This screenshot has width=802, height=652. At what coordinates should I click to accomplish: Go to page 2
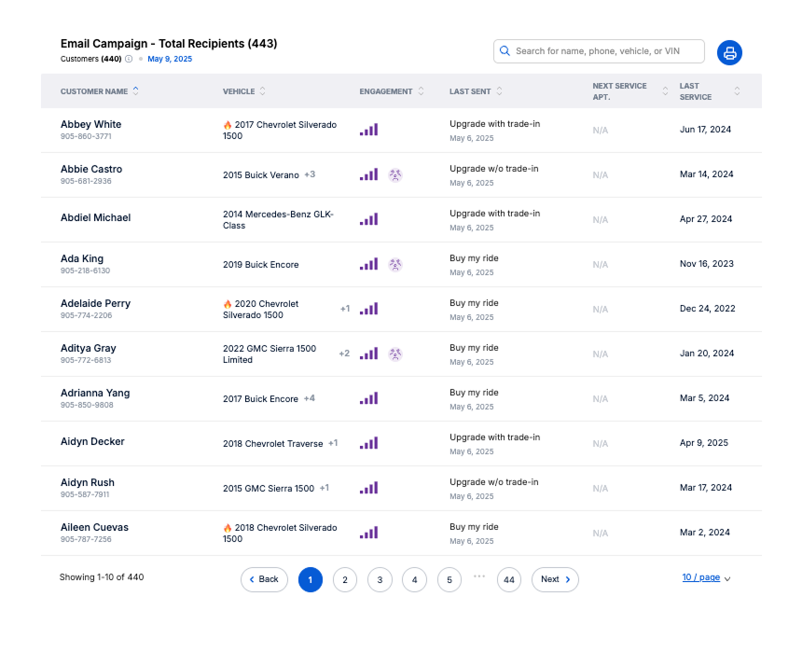tap(345, 579)
